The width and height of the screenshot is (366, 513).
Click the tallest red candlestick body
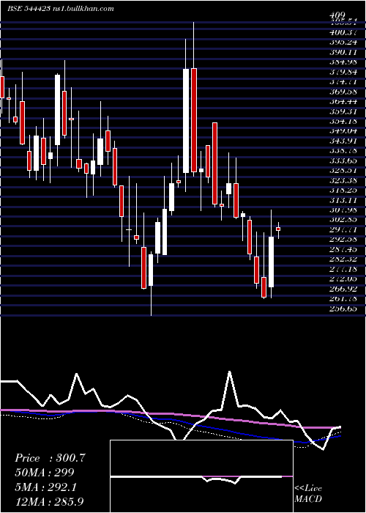click(194, 120)
